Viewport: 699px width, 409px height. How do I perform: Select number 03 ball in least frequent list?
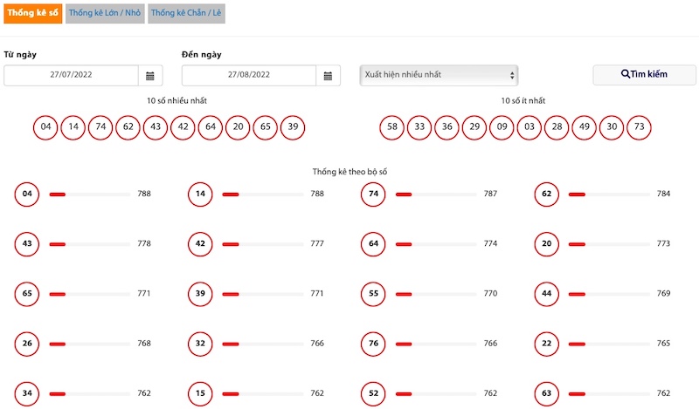(529, 127)
